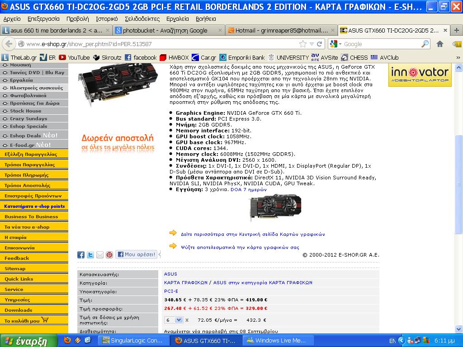The width and height of the screenshot is (463, 347).
Task: Open the HWBOX bookmark
Action: [x=174, y=57]
